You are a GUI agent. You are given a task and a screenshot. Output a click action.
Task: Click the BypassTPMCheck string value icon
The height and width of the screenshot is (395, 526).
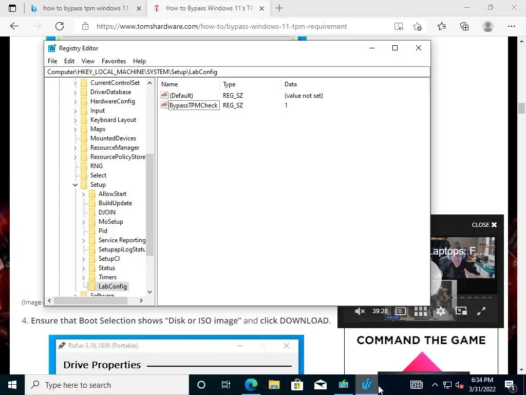164,105
